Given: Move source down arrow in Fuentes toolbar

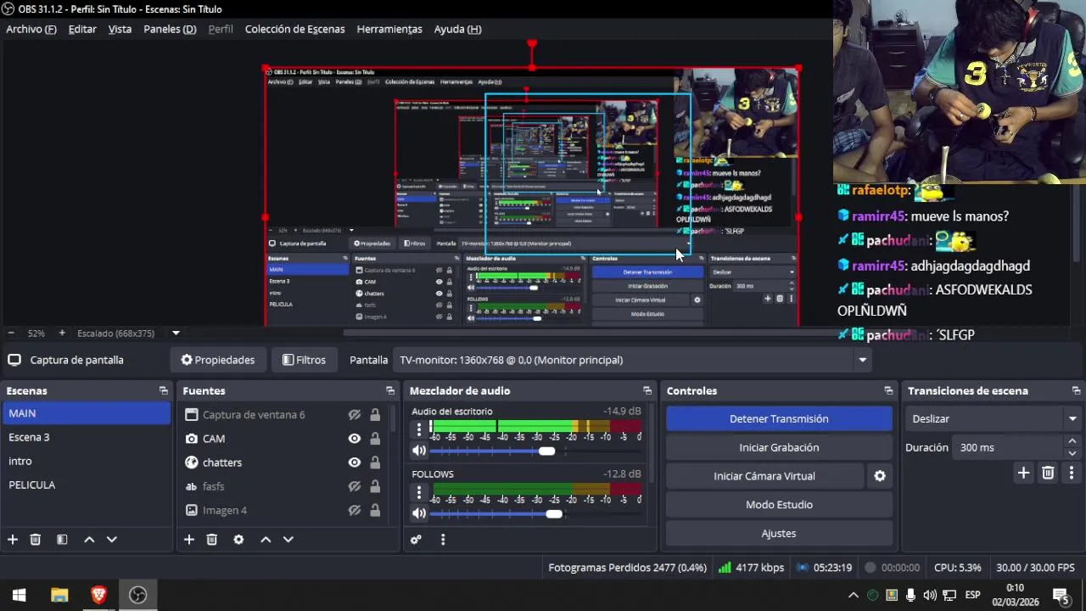Looking at the screenshot, I should point(288,540).
